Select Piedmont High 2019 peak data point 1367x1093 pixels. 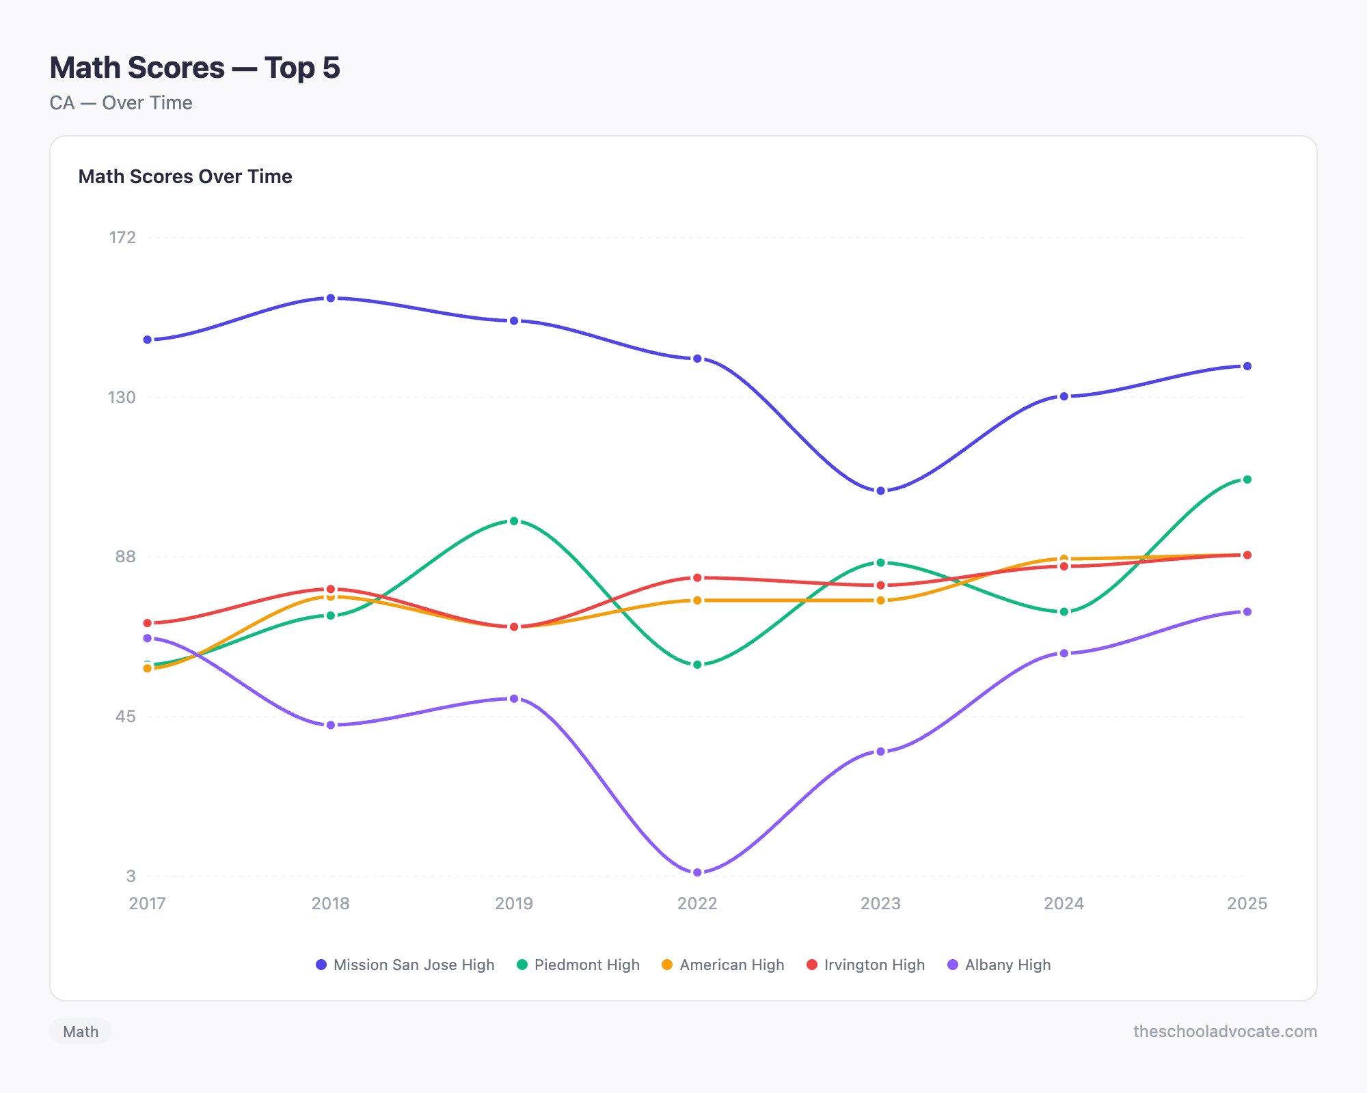[x=514, y=521]
